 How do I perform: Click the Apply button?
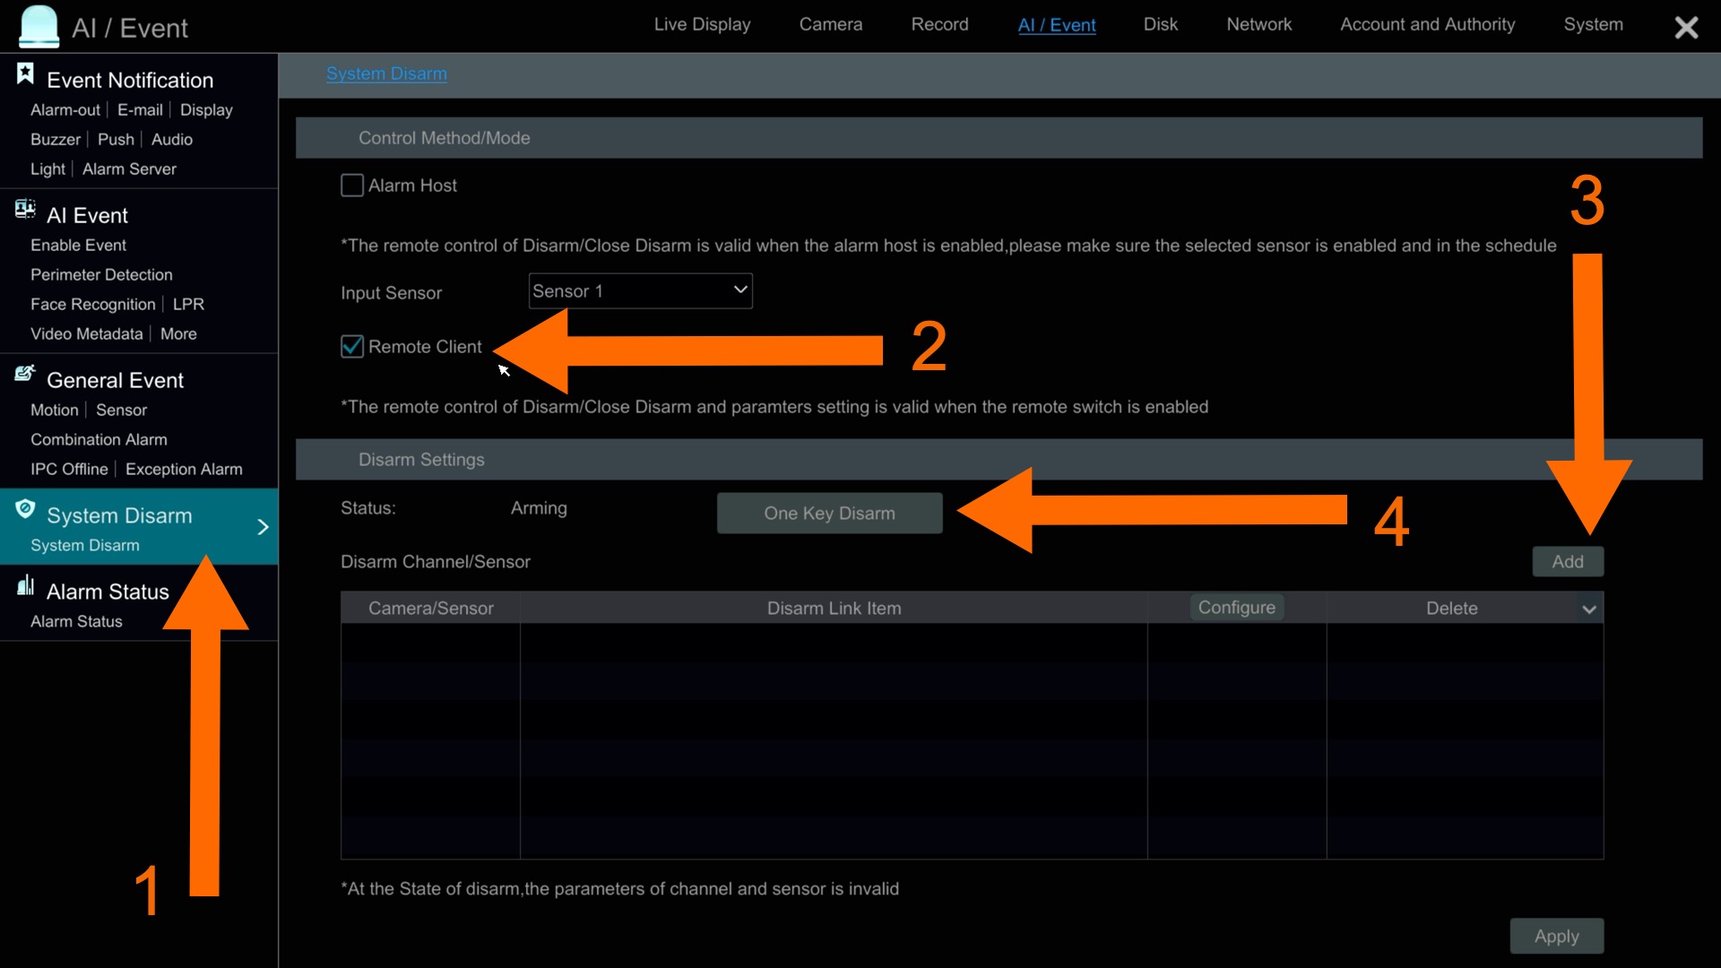[x=1557, y=937]
